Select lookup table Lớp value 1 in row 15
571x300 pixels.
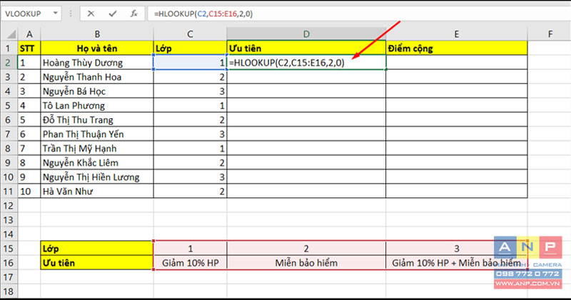[x=190, y=249]
